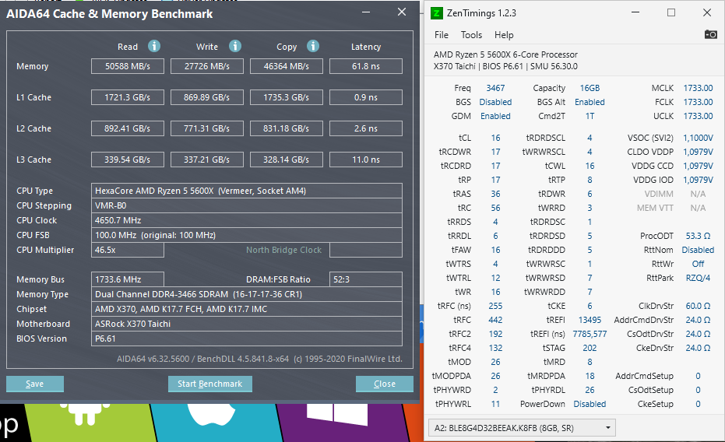Click the Capacity value 16GB

[590, 88]
